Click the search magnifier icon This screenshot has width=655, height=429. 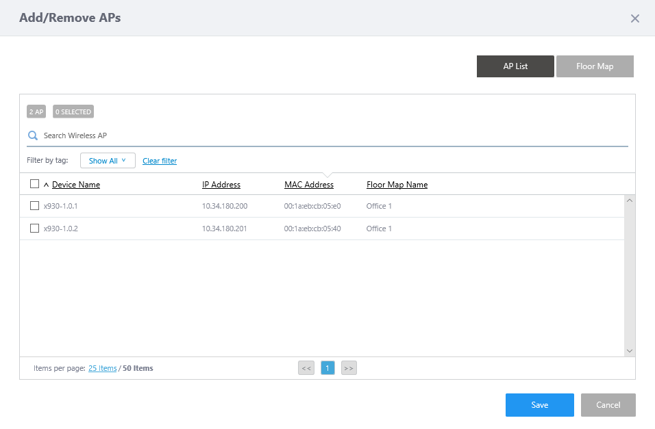pos(32,135)
